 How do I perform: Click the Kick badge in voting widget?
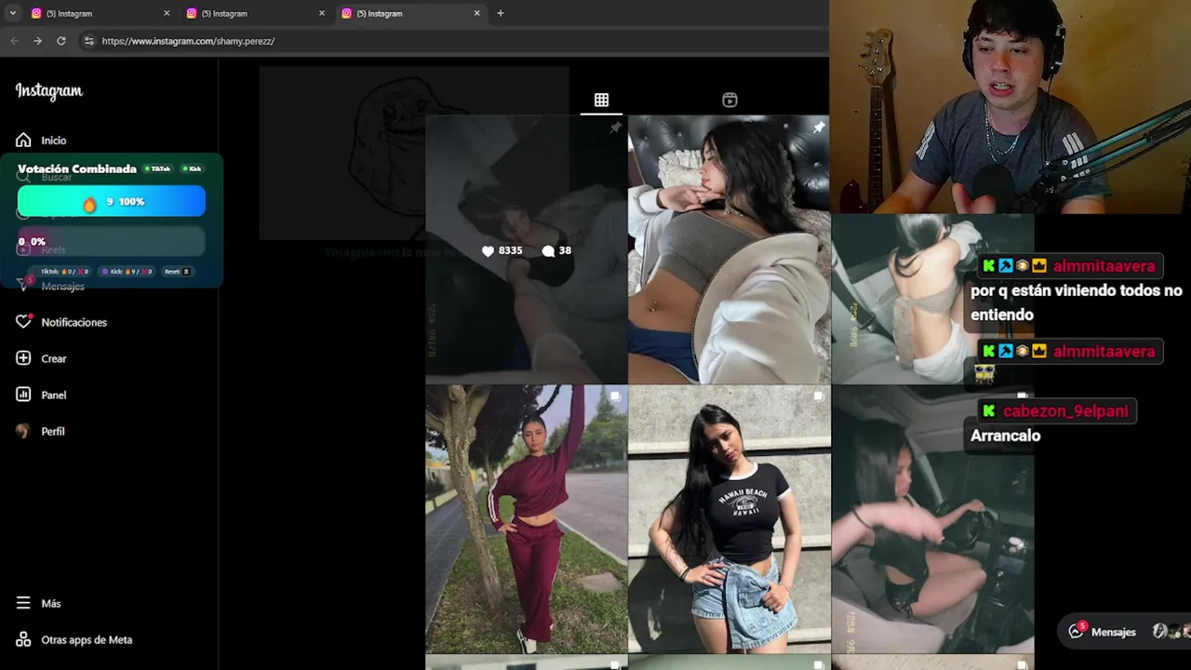(192, 168)
